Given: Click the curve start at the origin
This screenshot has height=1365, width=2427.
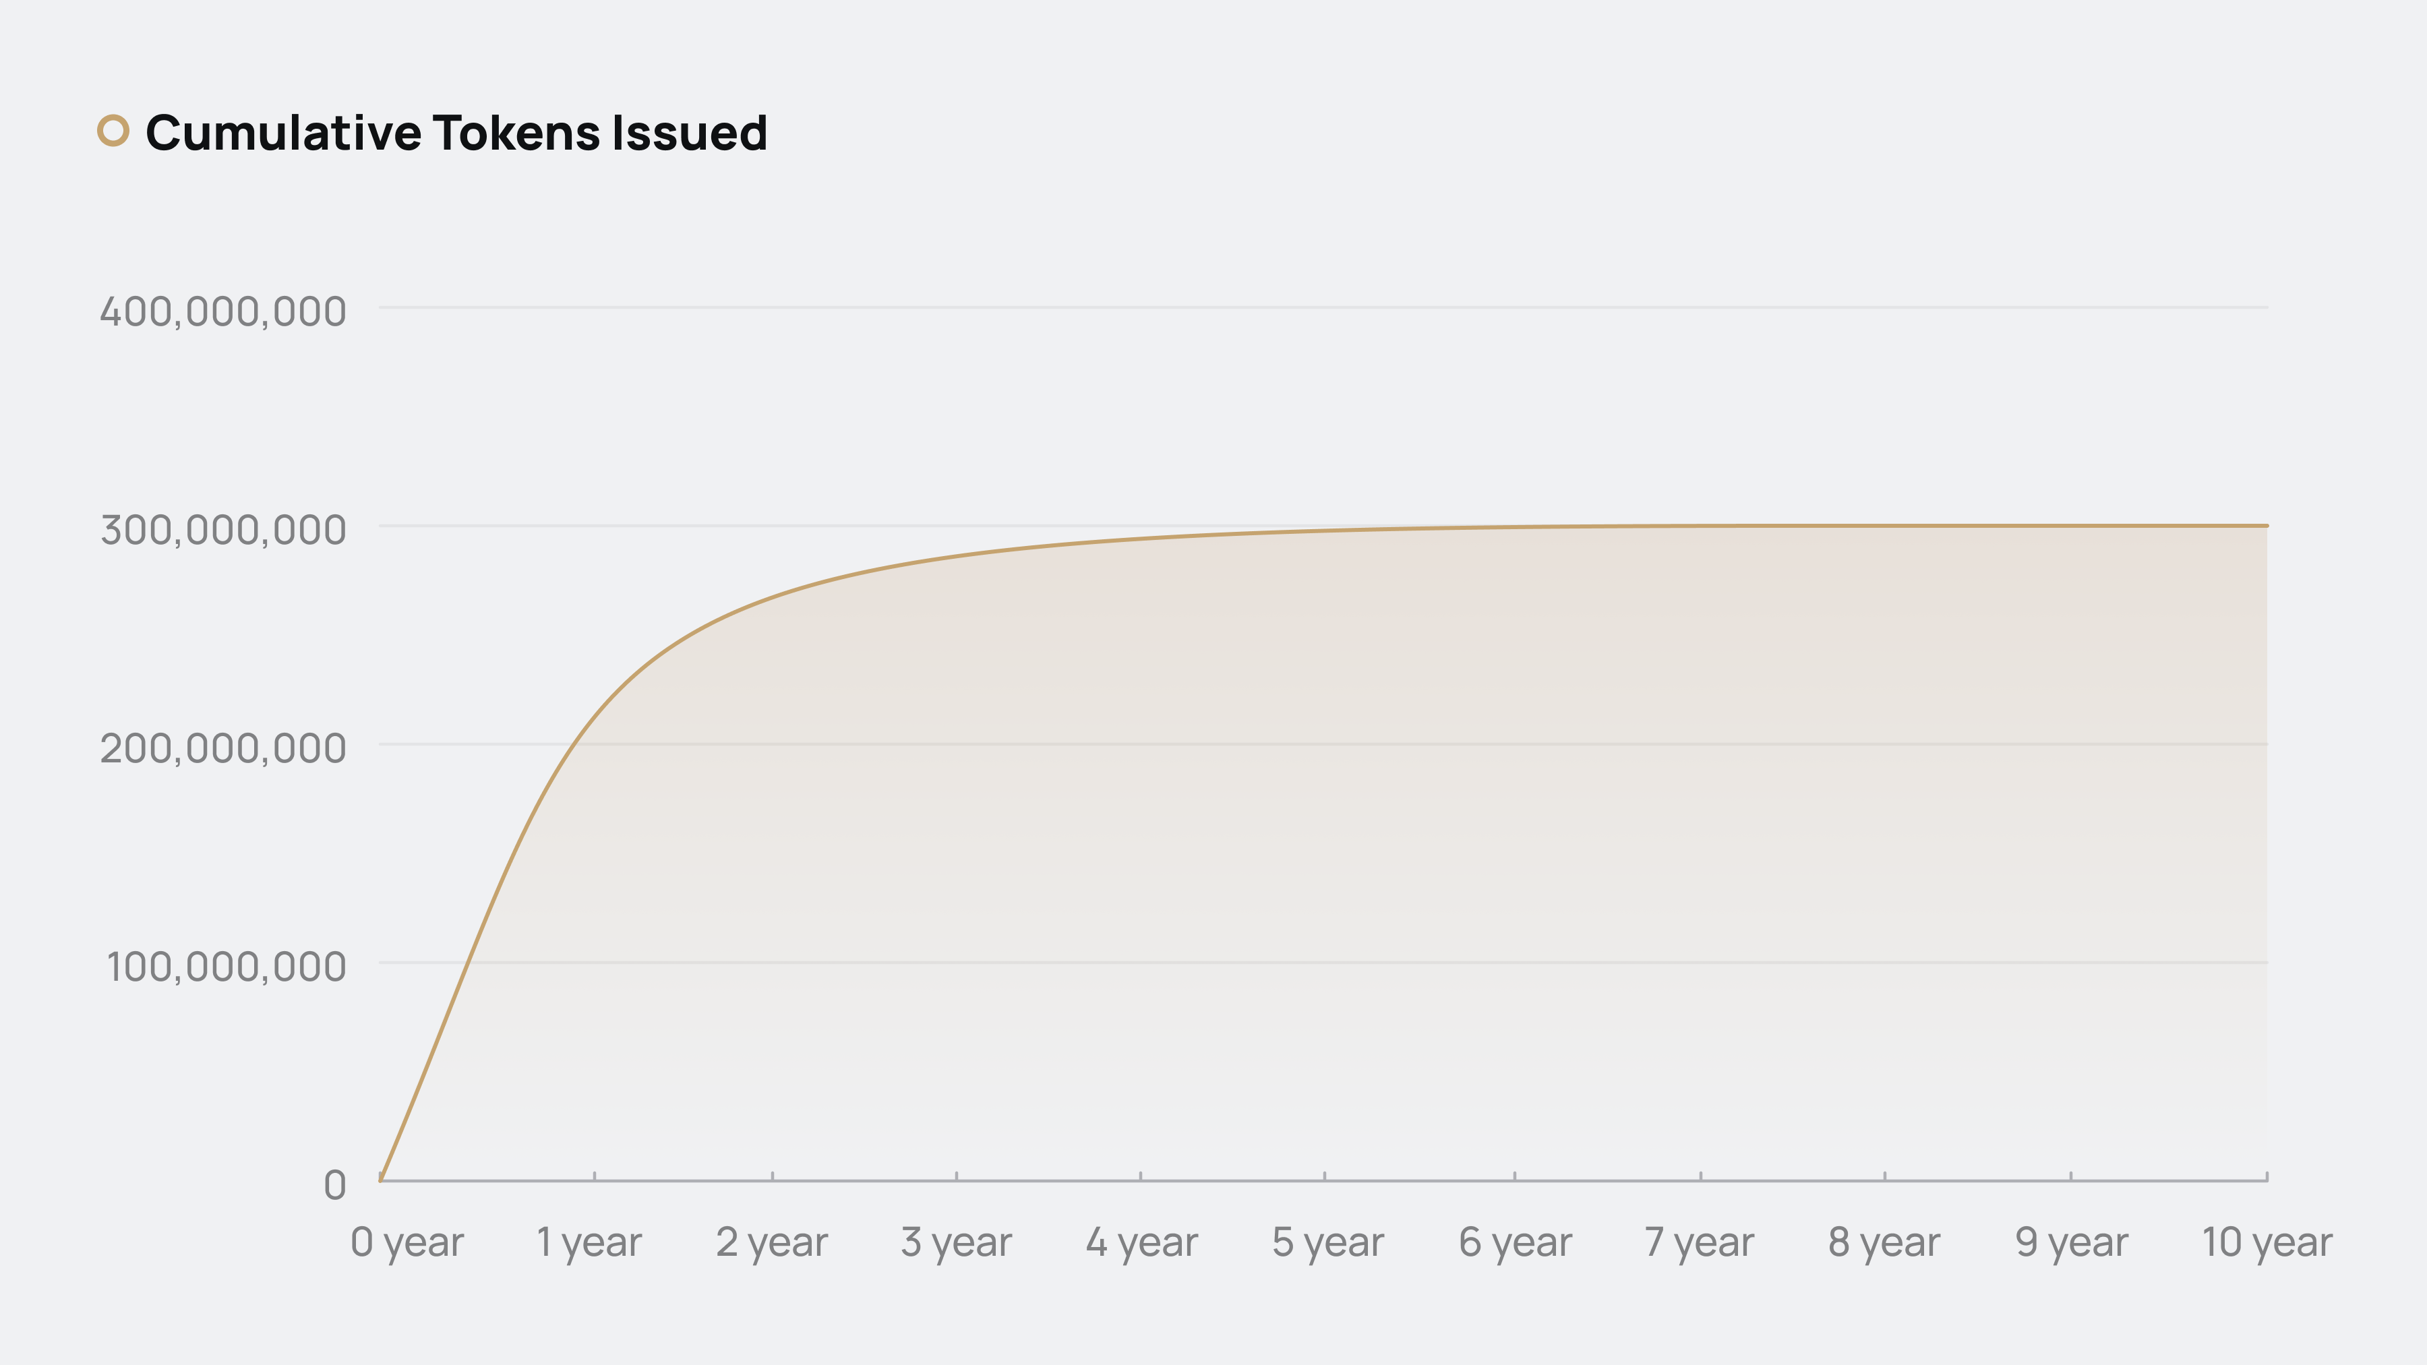Looking at the screenshot, I should point(381,1178).
